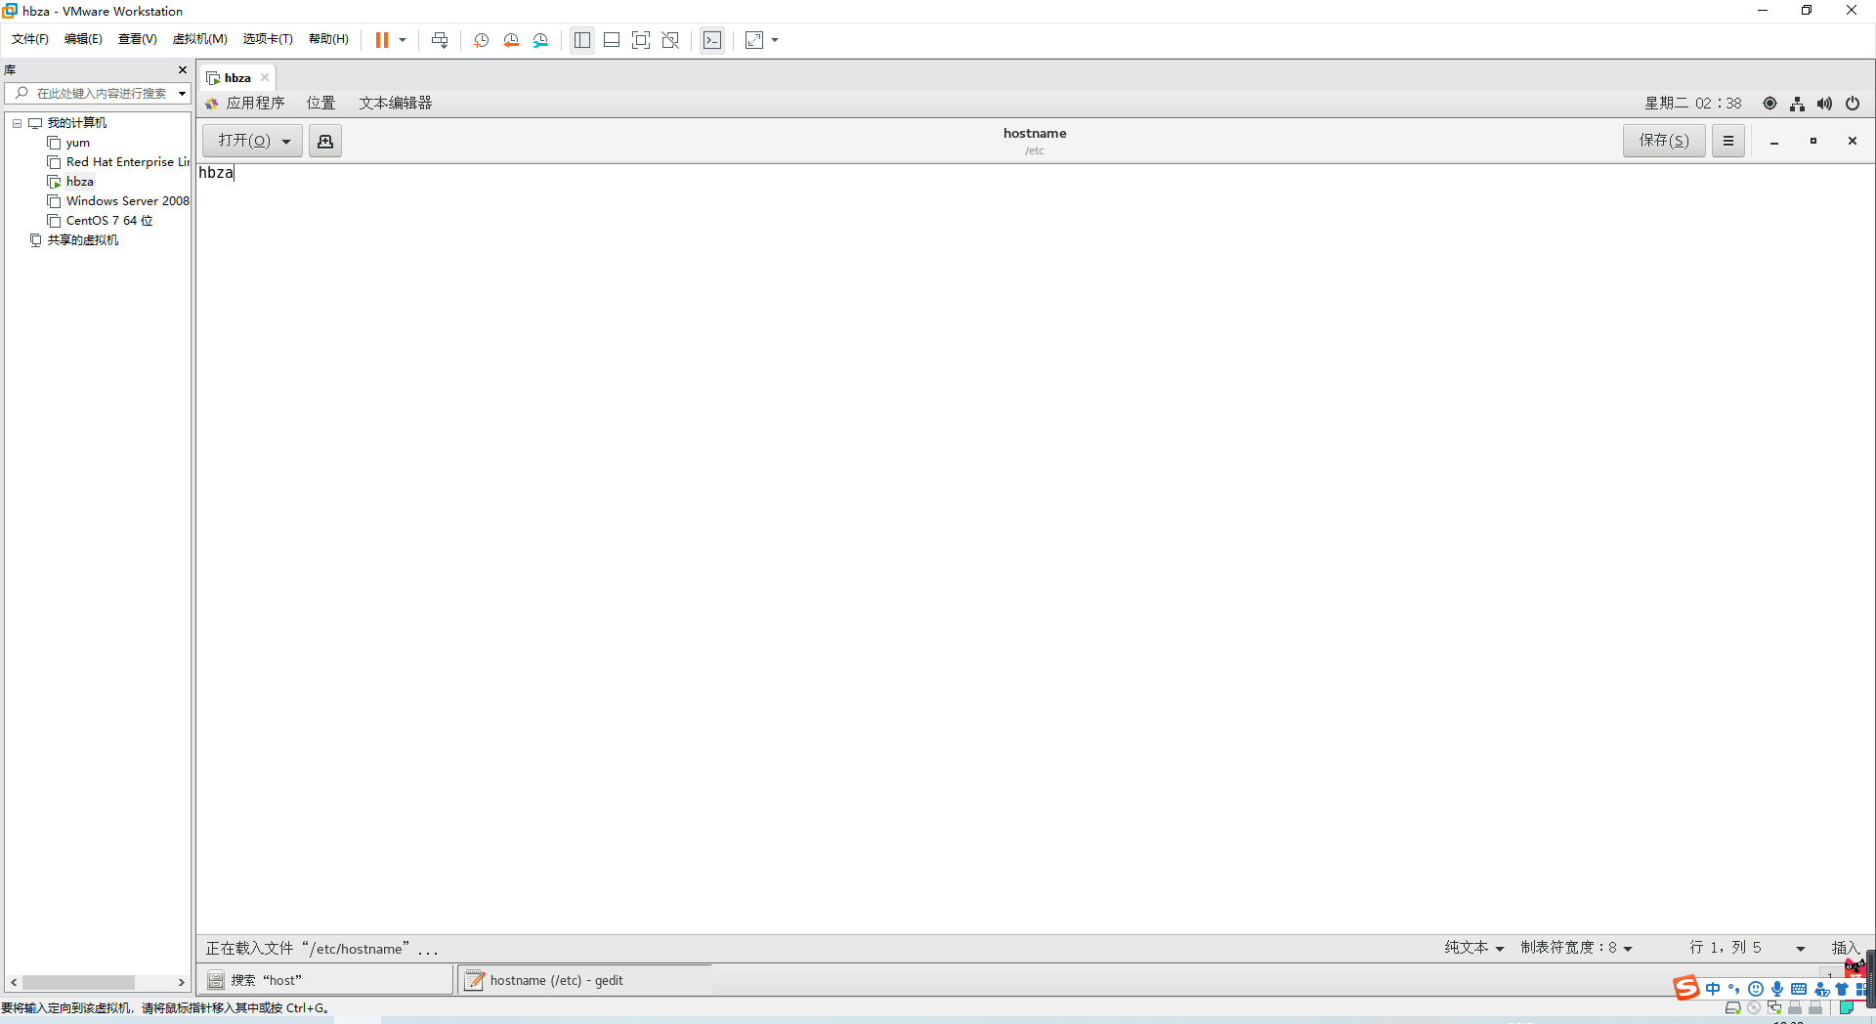Create a new document in gedit
1876x1024 pixels.
[x=325, y=141]
